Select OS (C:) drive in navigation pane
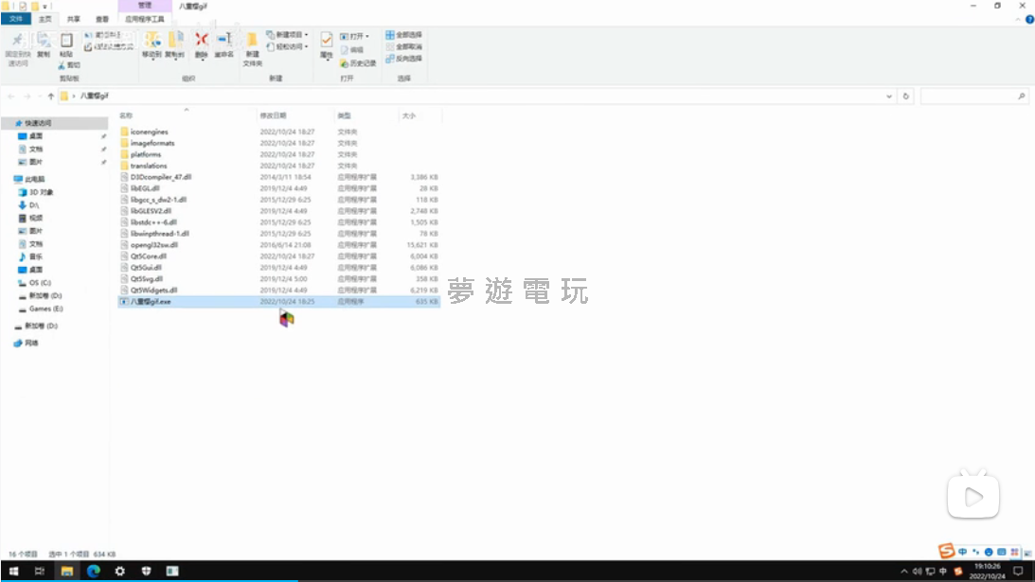 pyautogui.click(x=40, y=283)
